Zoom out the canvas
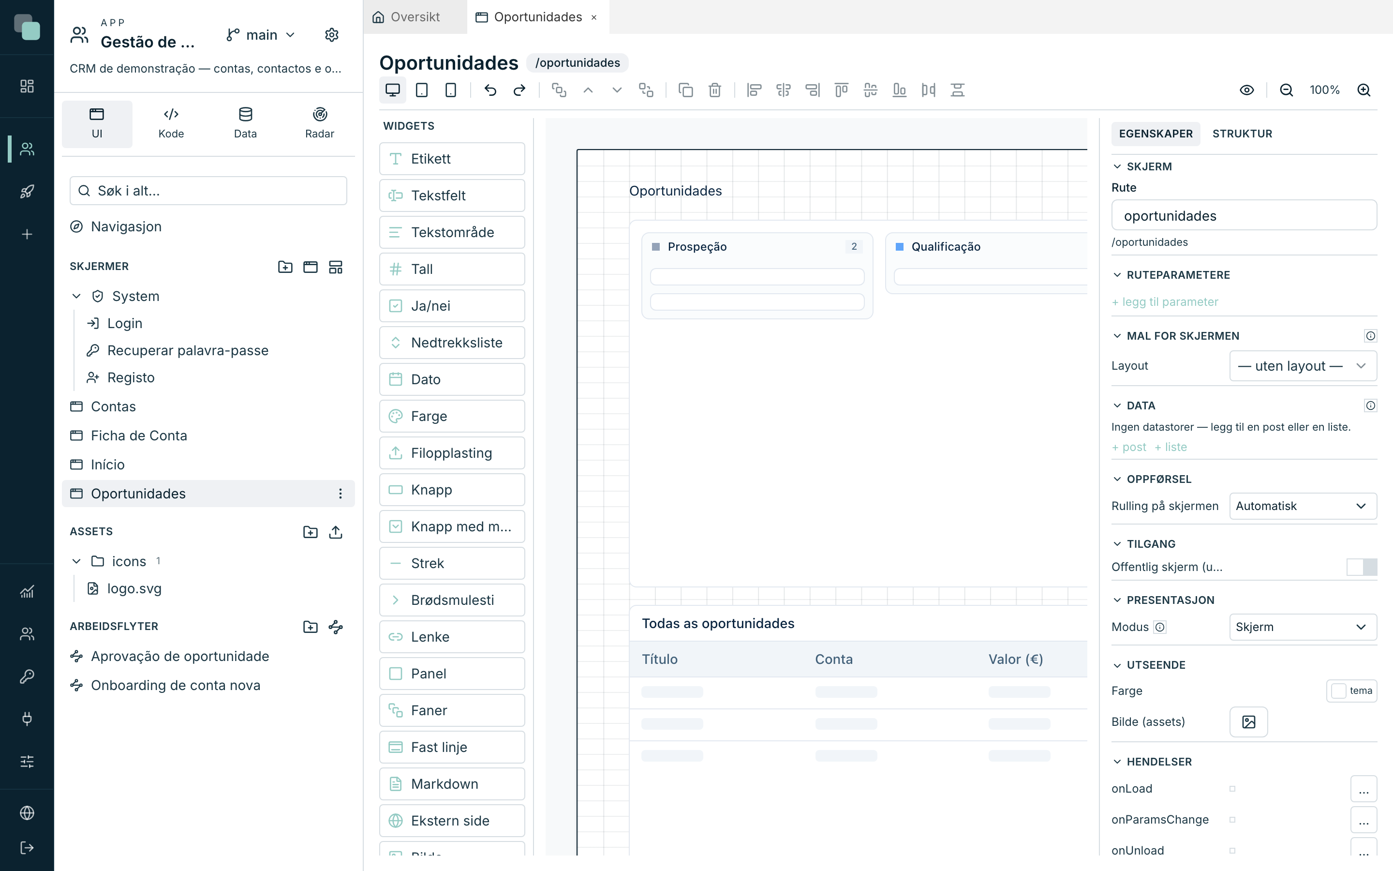 pos(1287,90)
